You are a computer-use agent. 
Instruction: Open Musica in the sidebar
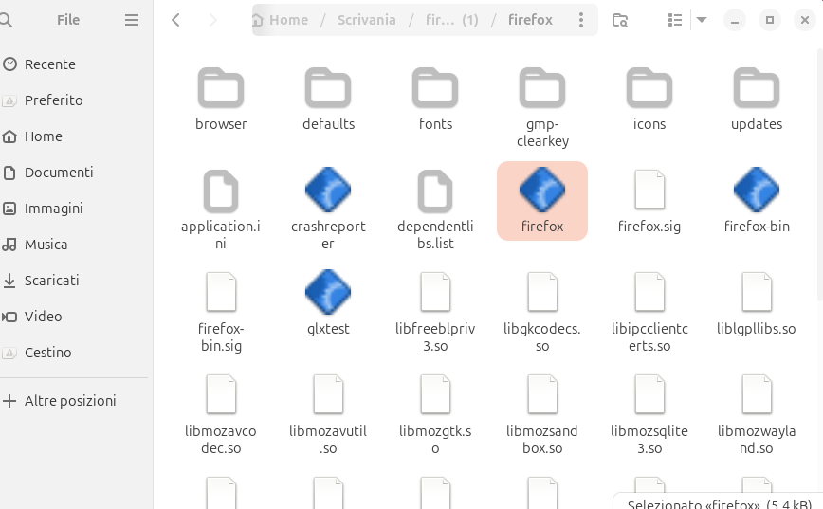74,245
